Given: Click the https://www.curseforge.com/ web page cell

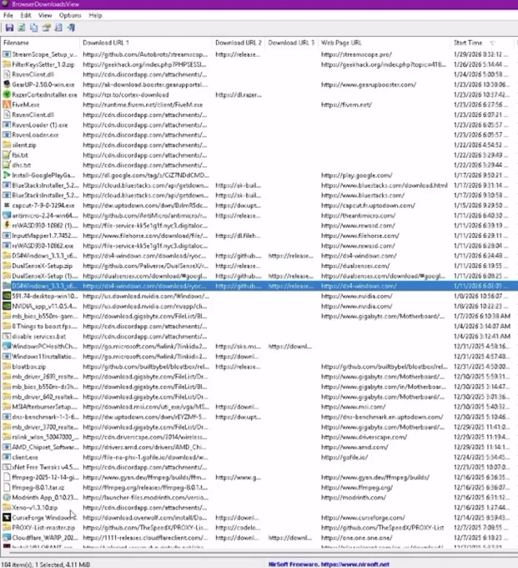Looking at the screenshot, I should tap(363, 518).
